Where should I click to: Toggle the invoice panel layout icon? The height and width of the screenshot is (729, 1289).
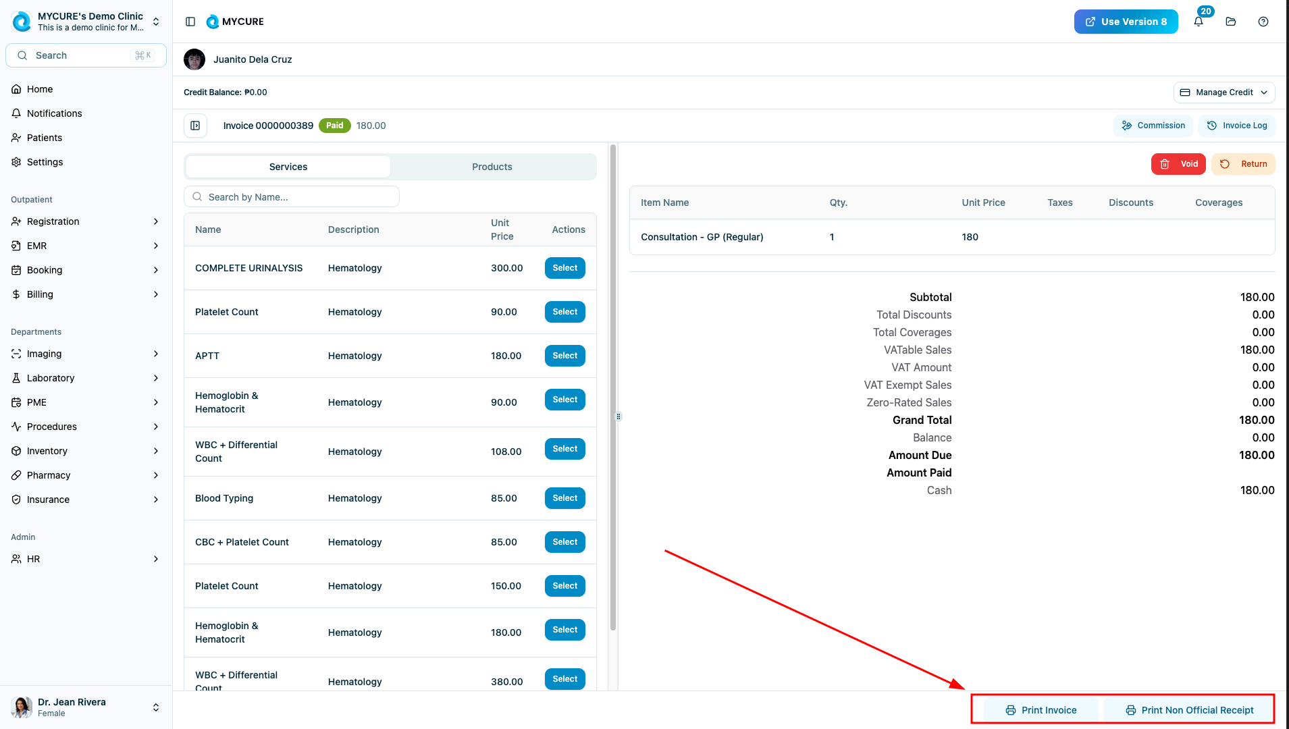[x=195, y=126]
